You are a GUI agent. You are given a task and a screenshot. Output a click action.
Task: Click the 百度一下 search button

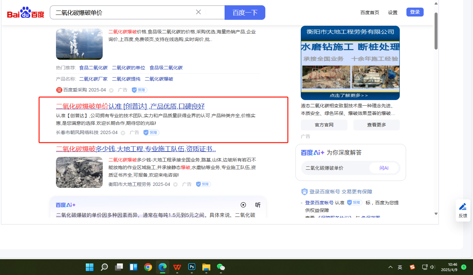tap(245, 13)
